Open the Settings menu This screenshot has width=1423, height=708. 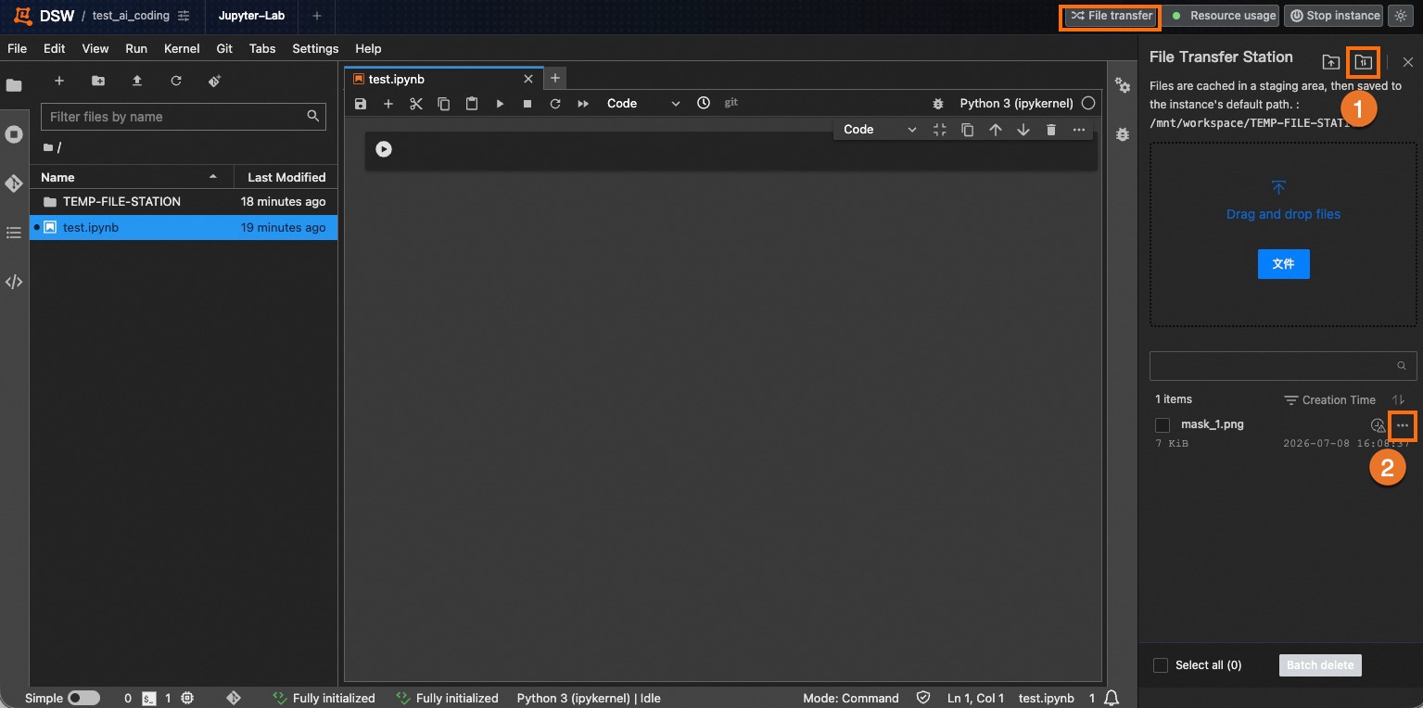point(315,48)
